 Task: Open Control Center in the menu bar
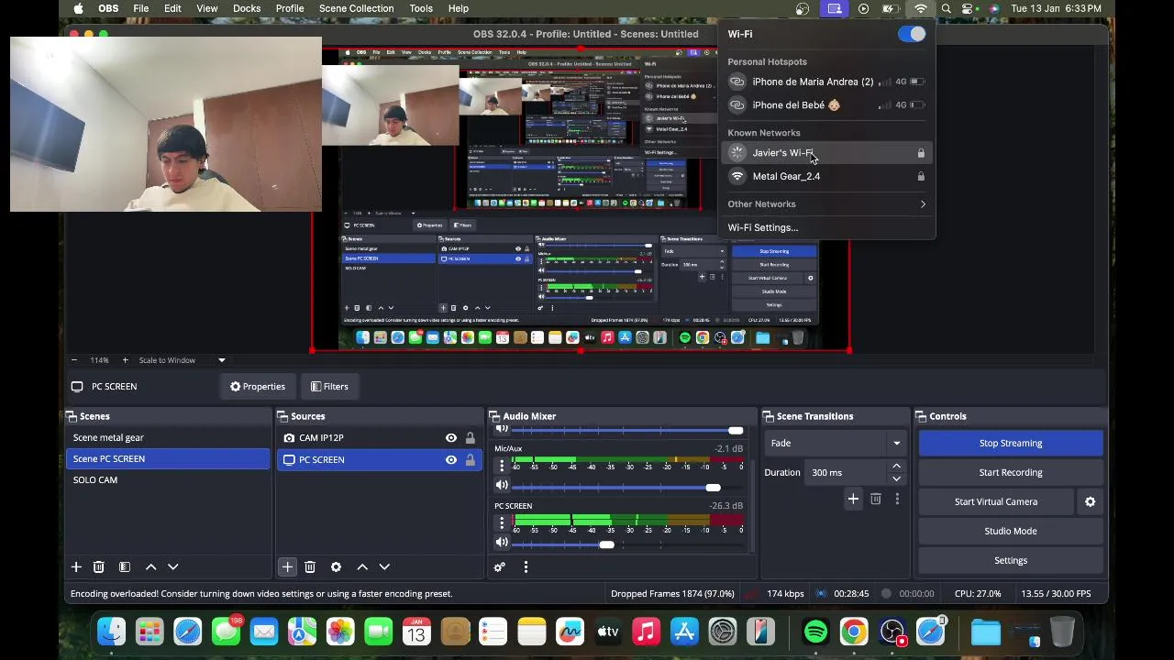coord(968,8)
